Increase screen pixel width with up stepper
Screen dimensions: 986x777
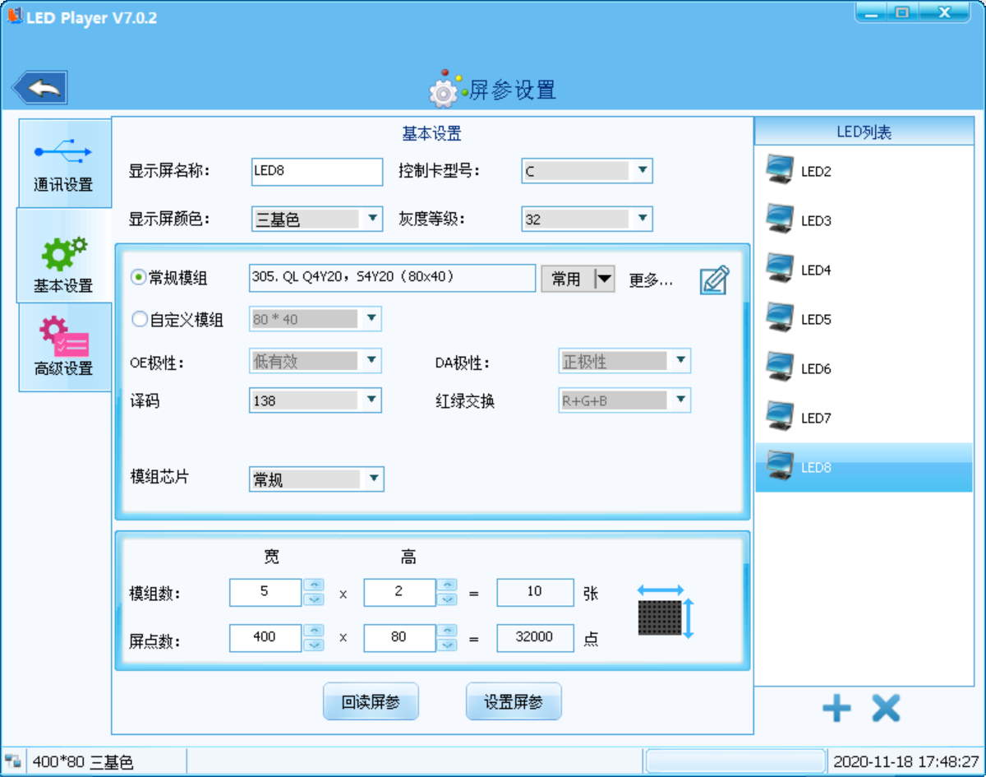[313, 630]
